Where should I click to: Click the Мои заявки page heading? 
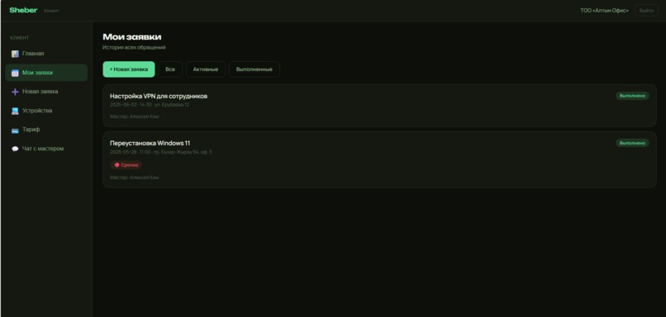(132, 37)
